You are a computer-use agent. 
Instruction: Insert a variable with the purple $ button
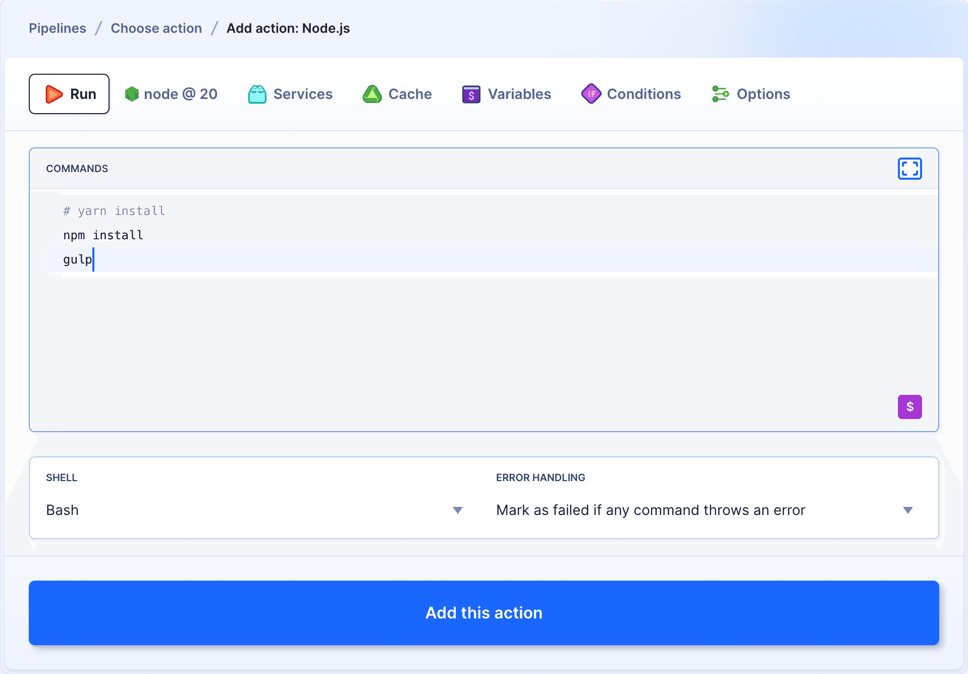click(x=909, y=407)
